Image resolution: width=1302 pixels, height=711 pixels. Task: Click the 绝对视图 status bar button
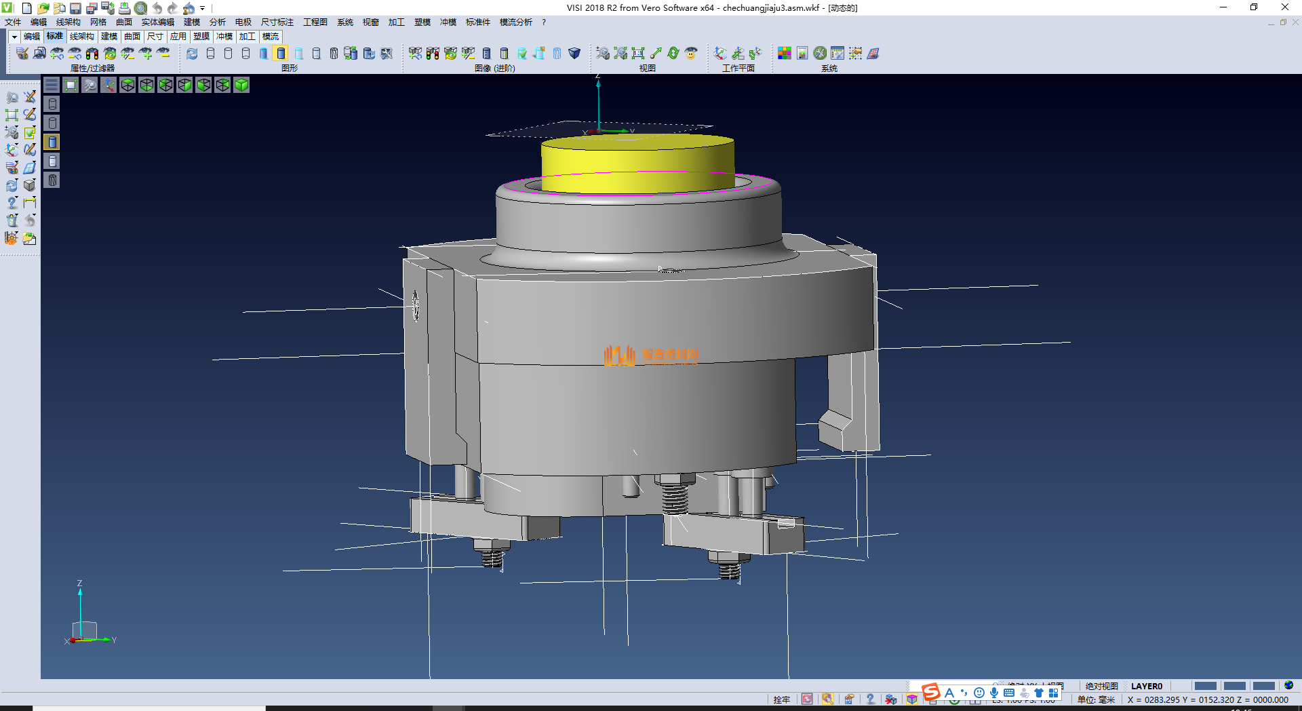pos(1101,686)
